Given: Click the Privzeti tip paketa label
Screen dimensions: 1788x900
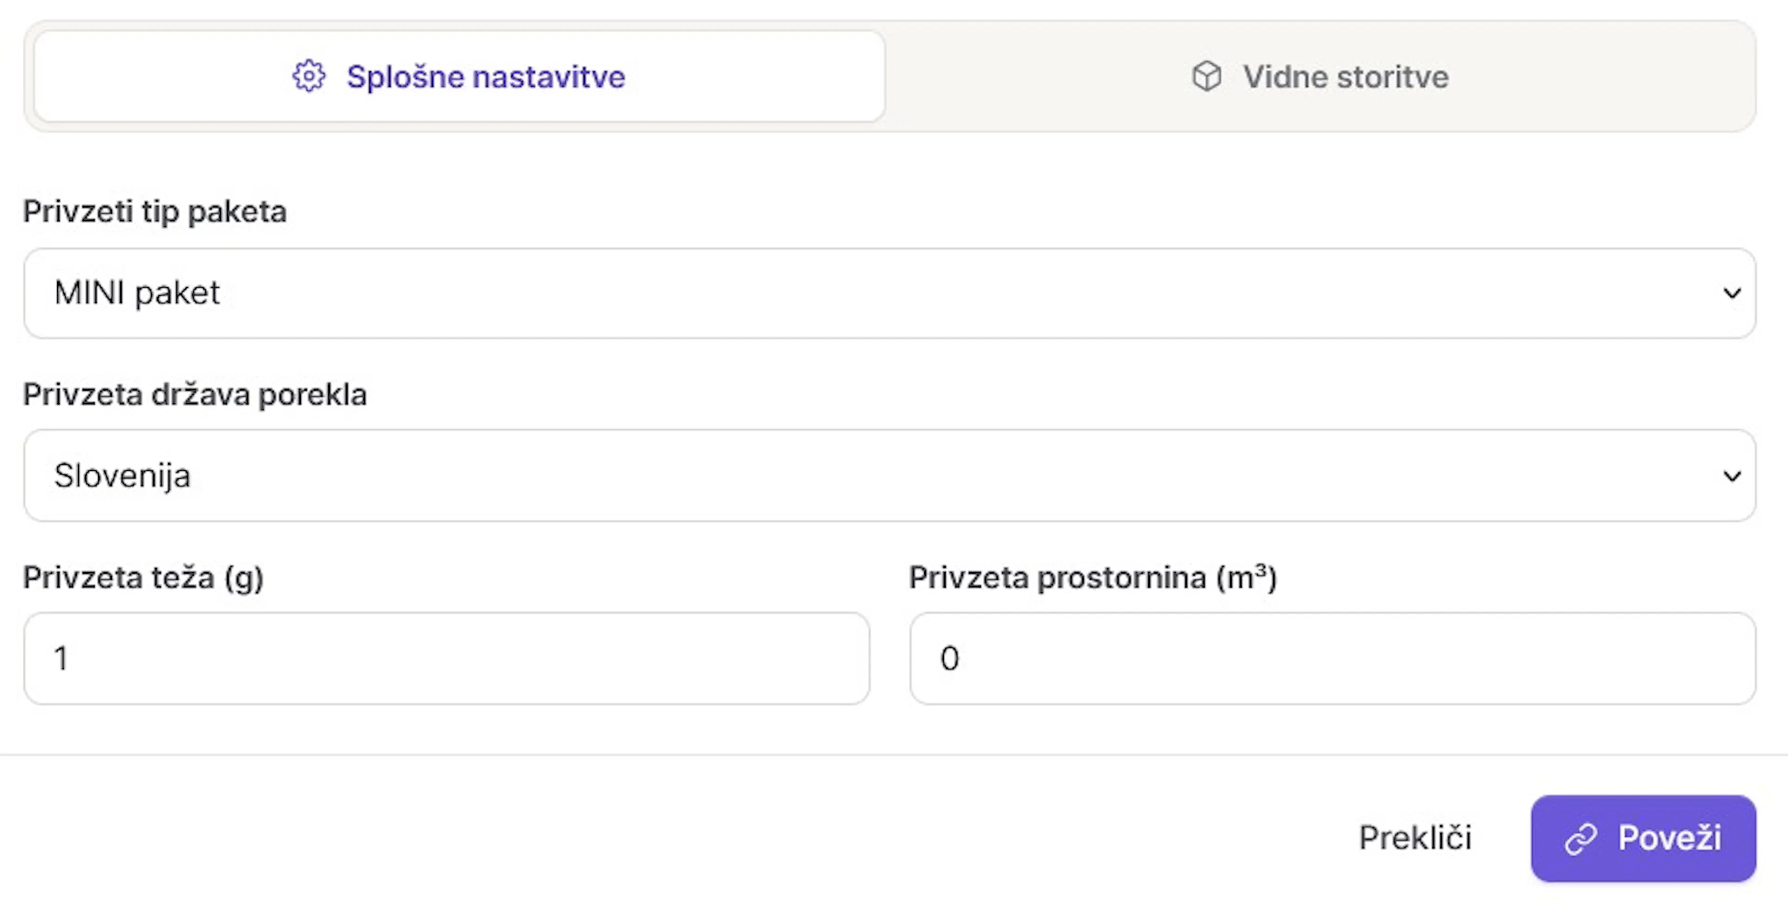Looking at the screenshot, I should click(155, 212).
